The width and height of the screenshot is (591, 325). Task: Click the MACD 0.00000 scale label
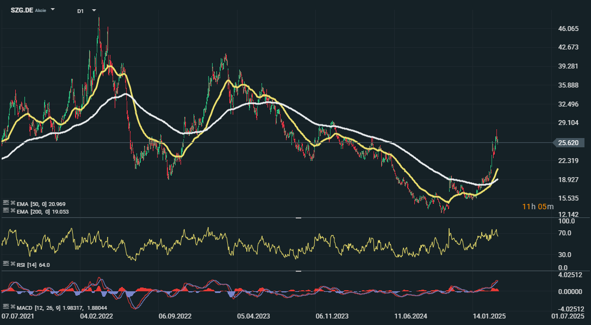tap(570, 292)
